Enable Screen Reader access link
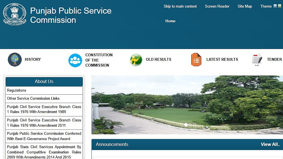 (x=217, y=6)
